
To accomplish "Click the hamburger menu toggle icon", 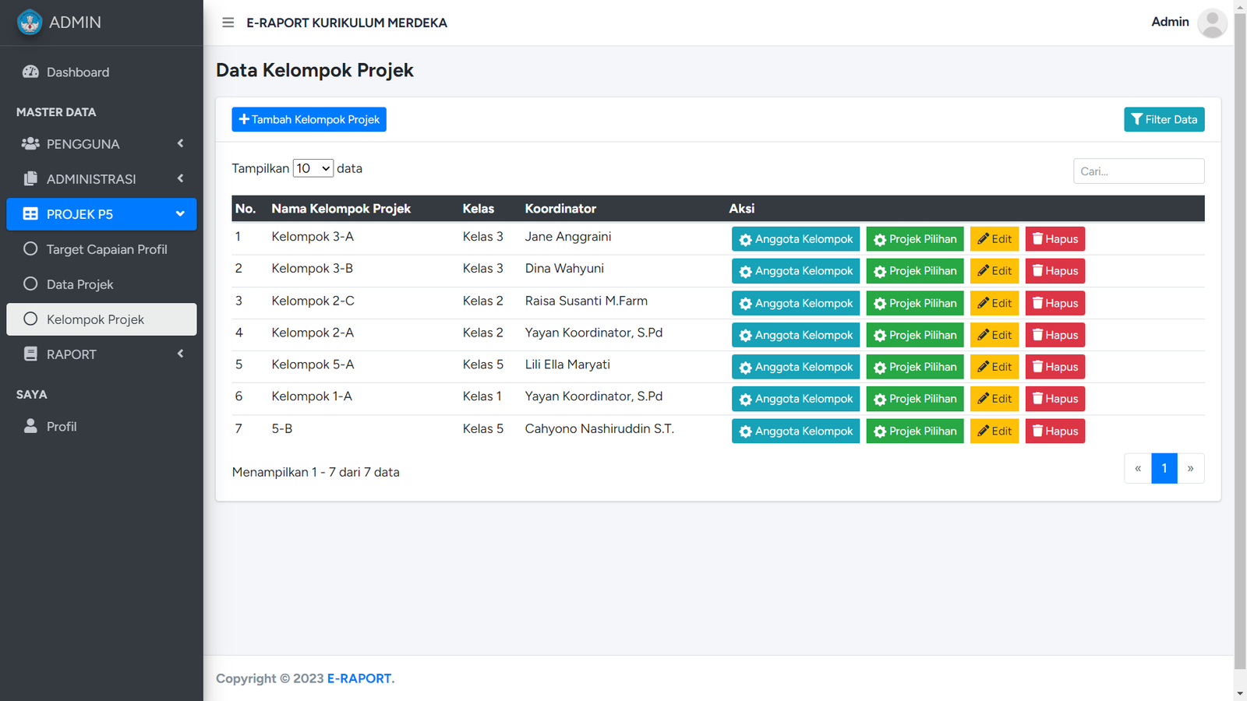I will pyautogui.click(x=228, y=23).
